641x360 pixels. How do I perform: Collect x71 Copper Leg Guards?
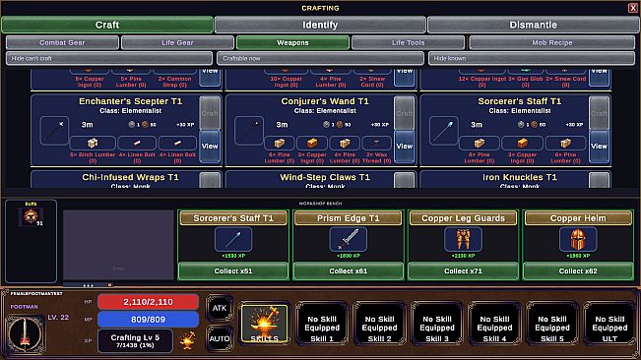tap(463, 271)
